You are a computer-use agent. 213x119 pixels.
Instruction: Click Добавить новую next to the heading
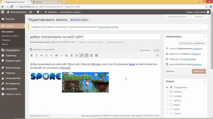click(x=79, y=20)
